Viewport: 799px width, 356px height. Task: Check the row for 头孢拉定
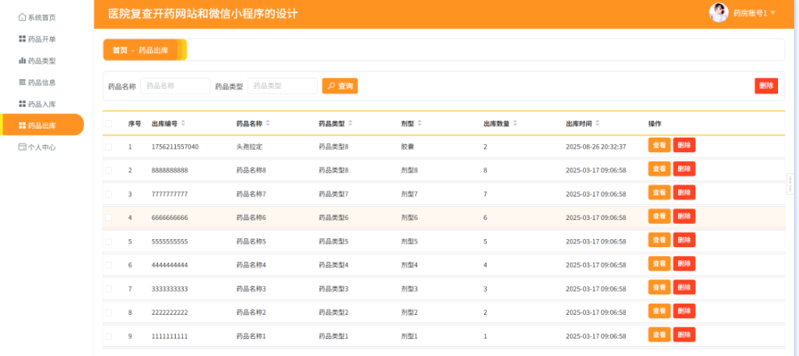108,147
